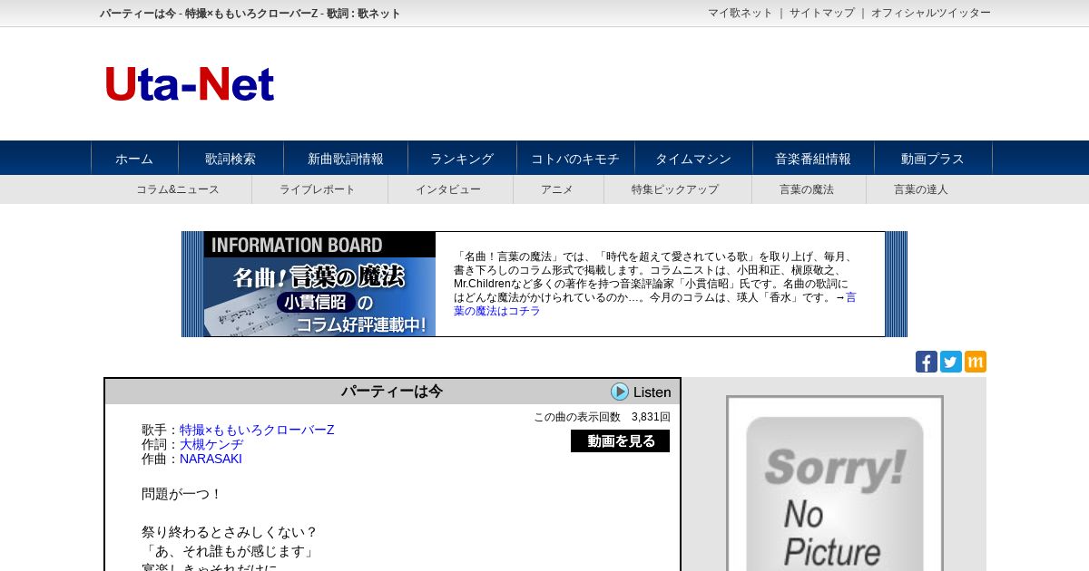Click the INFORMATION BOARD banner image
1089x571 pixels.
(319, 284)
